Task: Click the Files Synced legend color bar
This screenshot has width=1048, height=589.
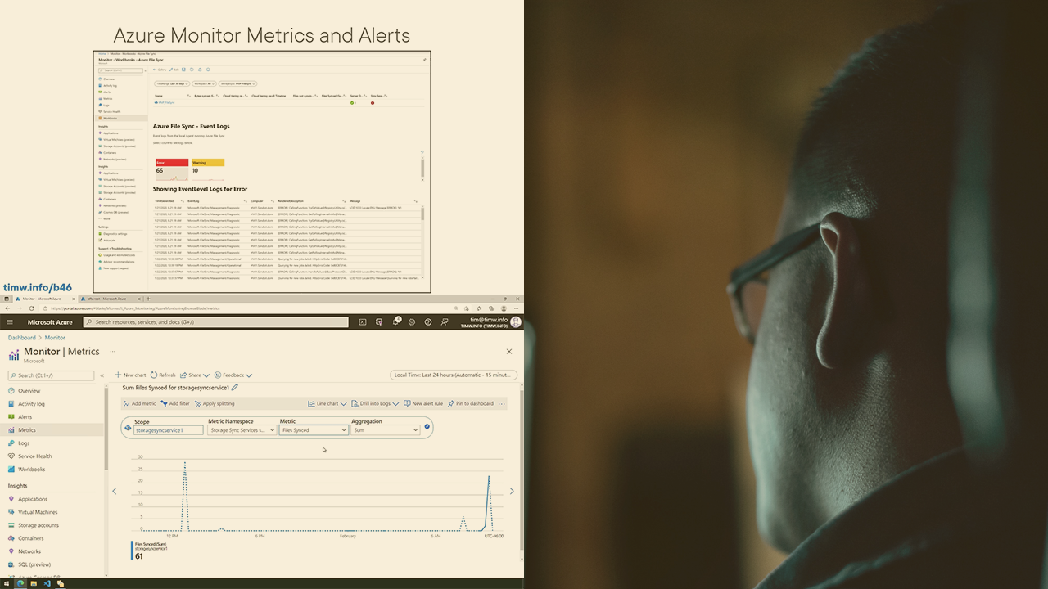Action: click(x=133, y=551)
